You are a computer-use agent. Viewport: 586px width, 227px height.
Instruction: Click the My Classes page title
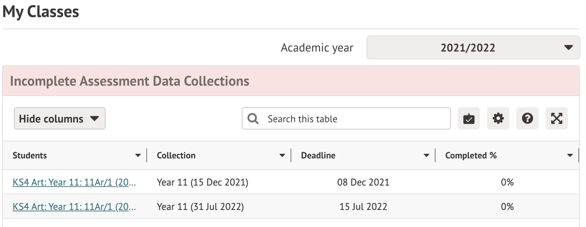click(41, 12)
